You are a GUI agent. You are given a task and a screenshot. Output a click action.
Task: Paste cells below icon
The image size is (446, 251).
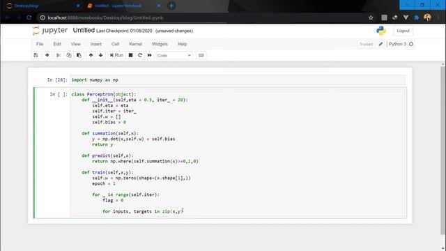[x=79, y=55]
